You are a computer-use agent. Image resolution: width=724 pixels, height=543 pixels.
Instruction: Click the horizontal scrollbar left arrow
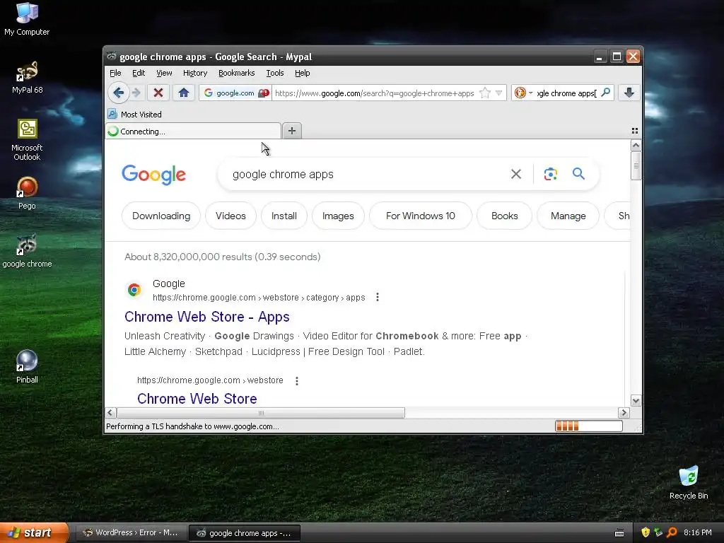coord(110,412)
